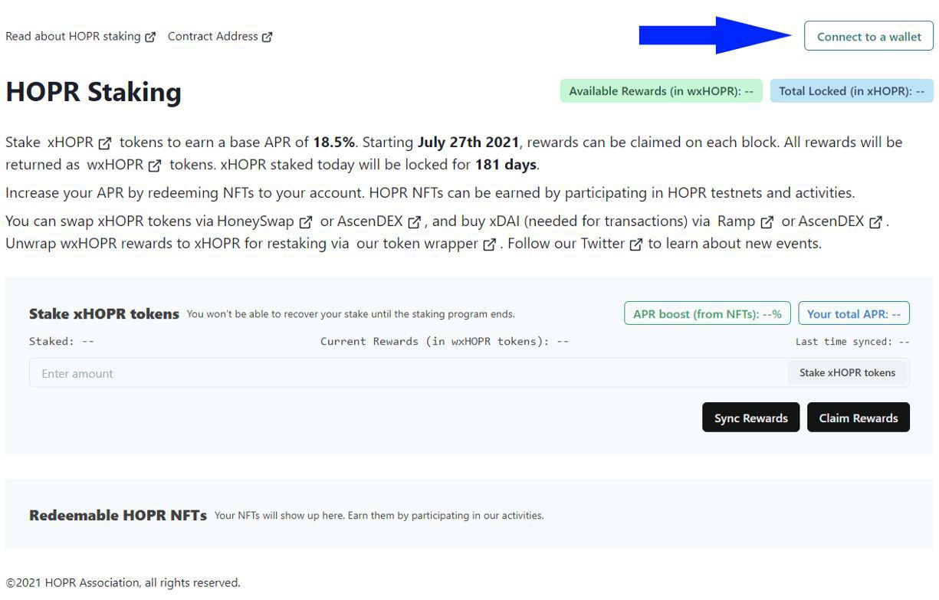
Task: Click the Your total APR badge
Action: (x=853, y=313)
